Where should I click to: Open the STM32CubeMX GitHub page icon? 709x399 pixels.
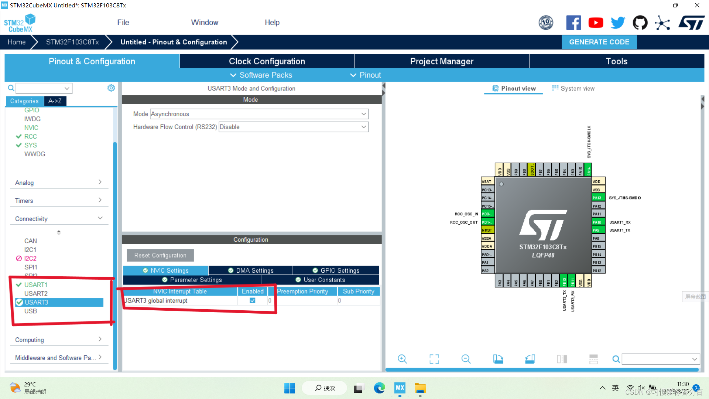640,23
